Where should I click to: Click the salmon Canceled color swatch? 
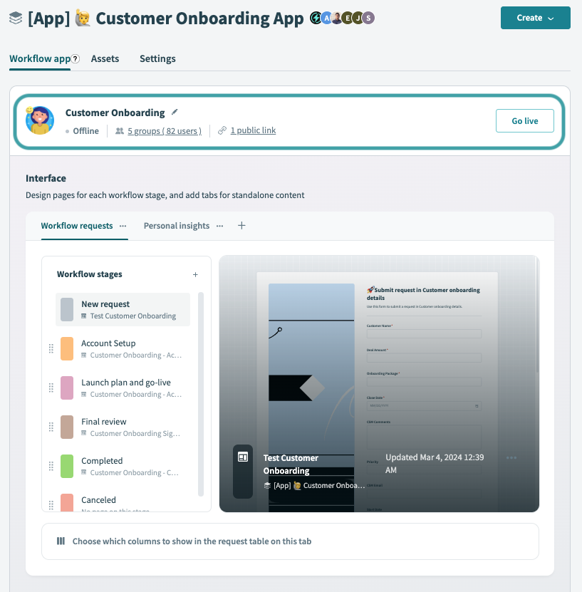tap(67, 502)
